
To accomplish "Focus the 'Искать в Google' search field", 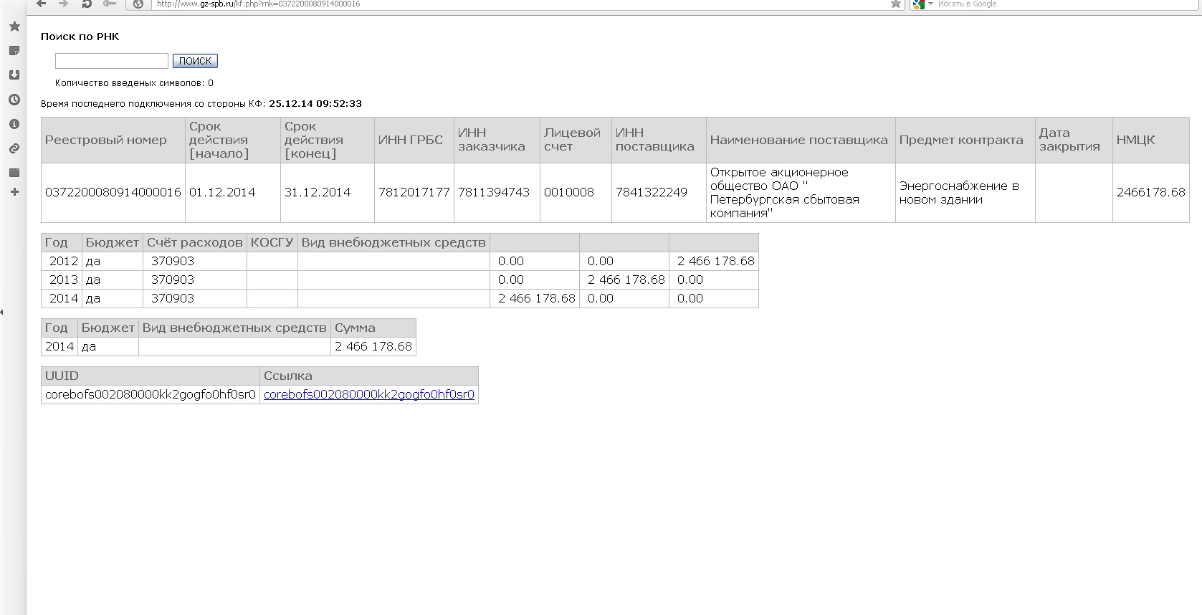I will 1068,4.
